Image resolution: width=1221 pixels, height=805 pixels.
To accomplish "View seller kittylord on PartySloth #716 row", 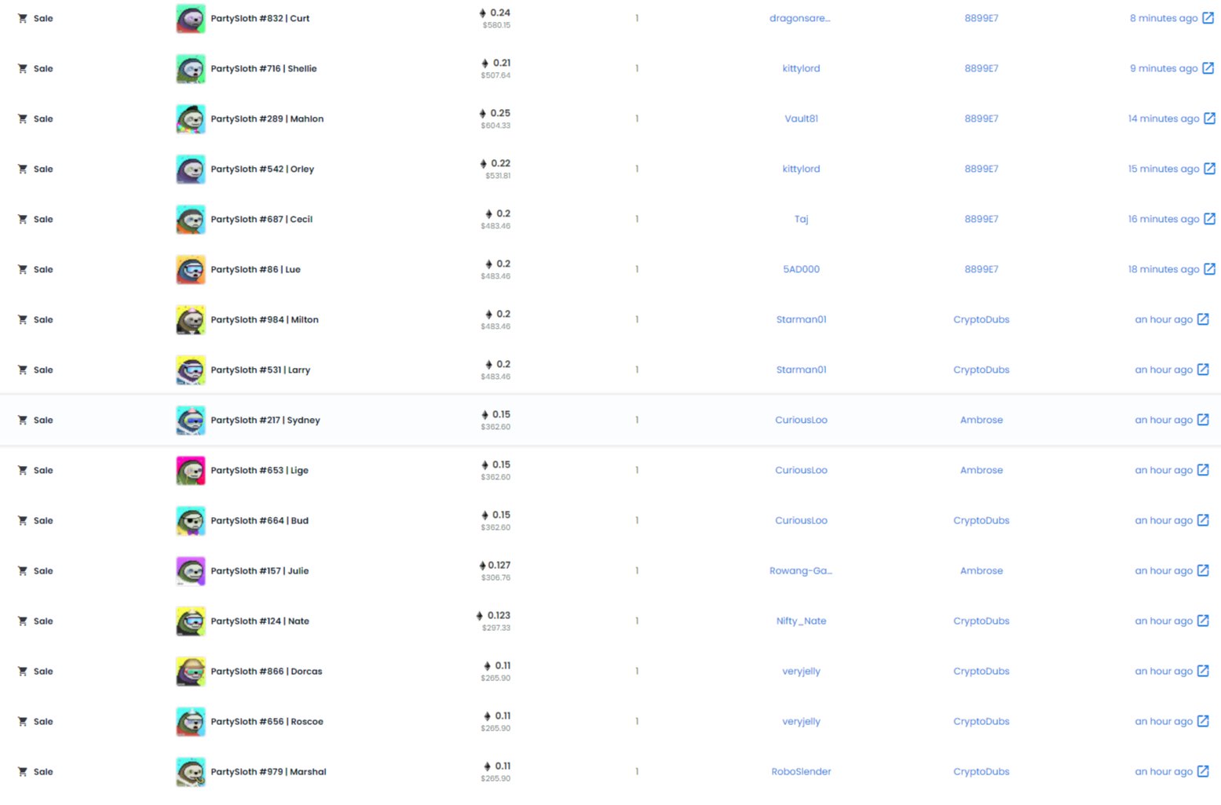I will (x=801, y=68).
